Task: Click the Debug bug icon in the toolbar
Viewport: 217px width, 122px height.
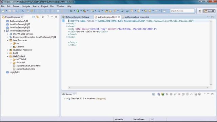Action: [71, 11]
